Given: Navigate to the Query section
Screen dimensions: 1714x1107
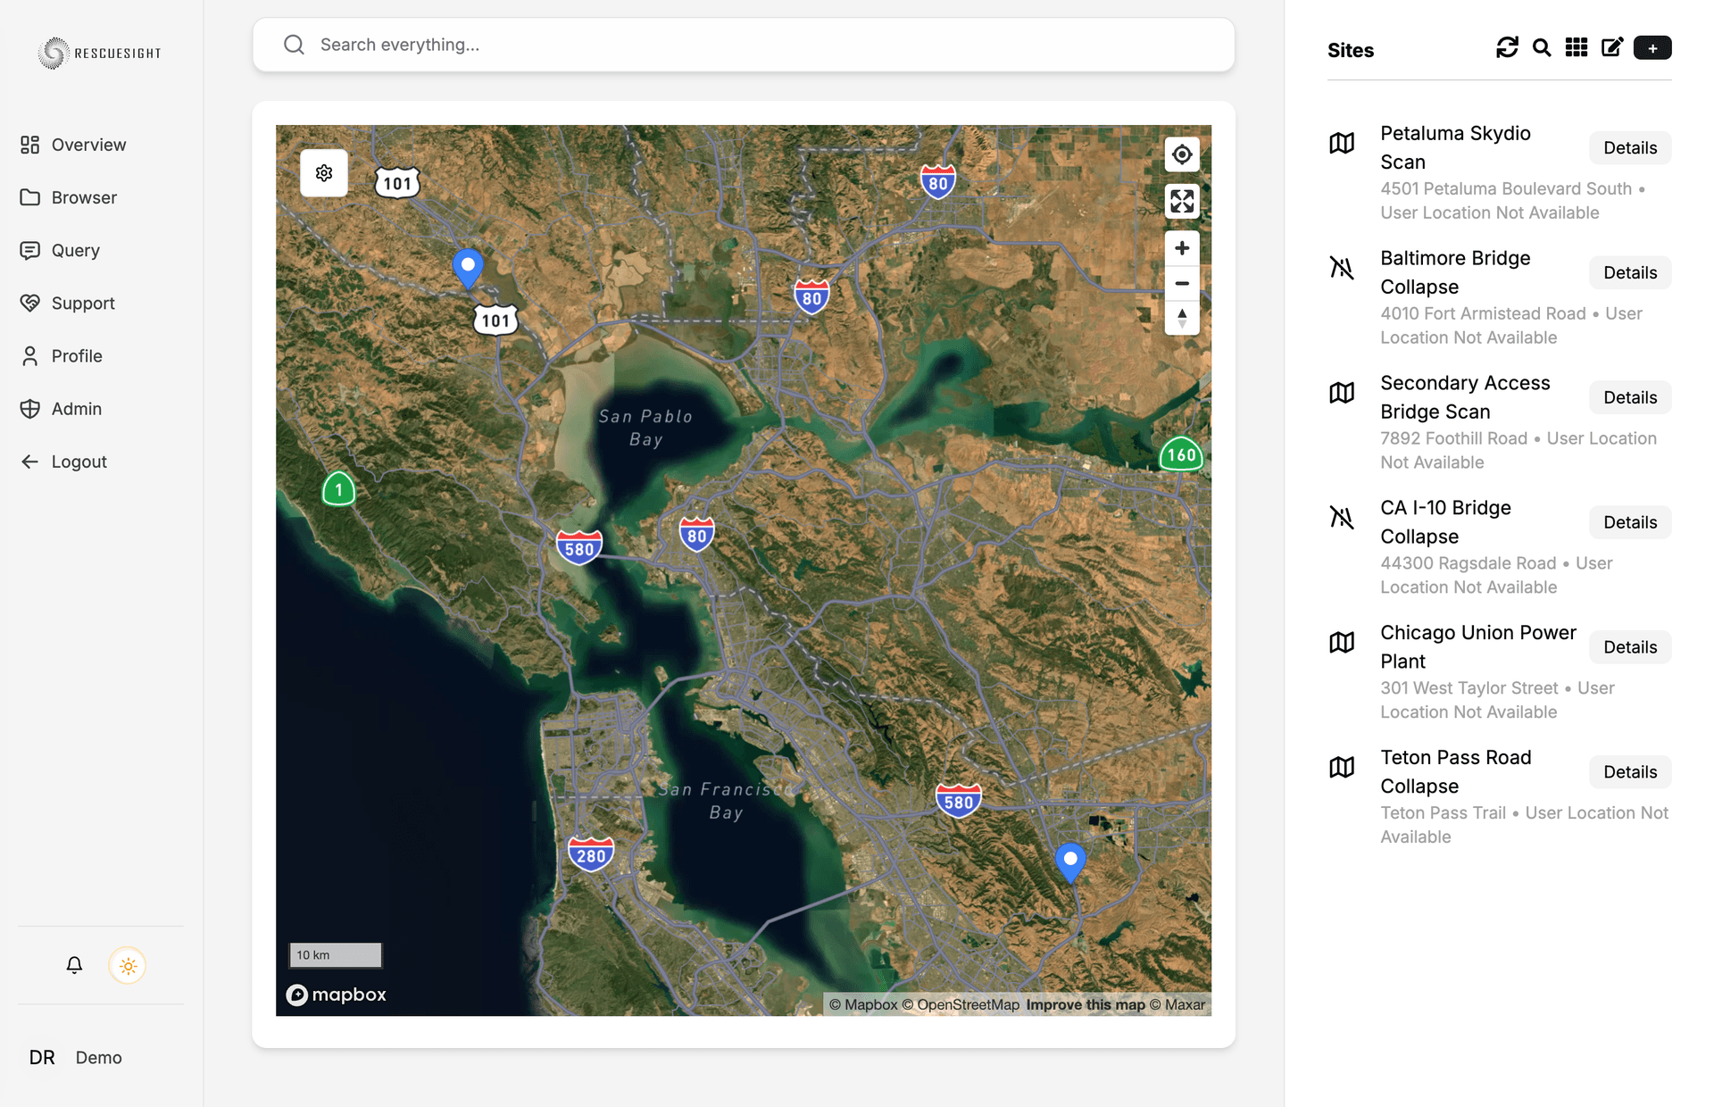Looking at the screenshot, I should [x=75, y=250].
